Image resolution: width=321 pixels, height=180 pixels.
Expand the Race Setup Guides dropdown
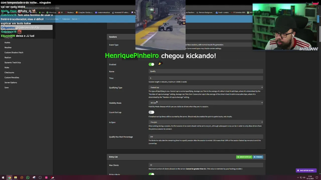point(306,170)
